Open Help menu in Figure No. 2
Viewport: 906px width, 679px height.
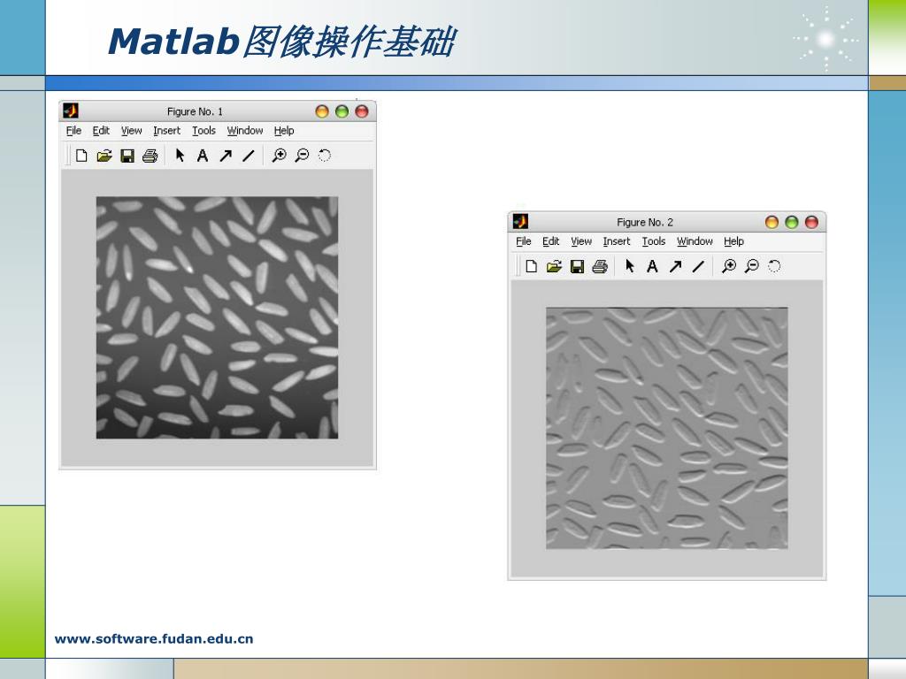[733, 241]
